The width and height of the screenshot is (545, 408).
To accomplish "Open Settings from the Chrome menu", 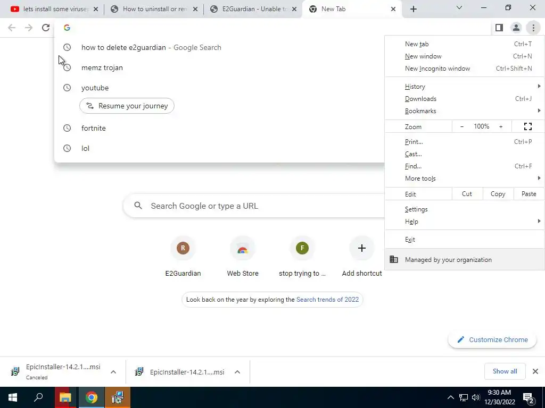I will [464, 209].
